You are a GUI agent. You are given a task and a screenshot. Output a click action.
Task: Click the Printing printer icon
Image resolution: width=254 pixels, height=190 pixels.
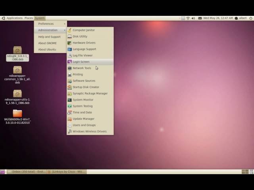[x=70, y=74]
